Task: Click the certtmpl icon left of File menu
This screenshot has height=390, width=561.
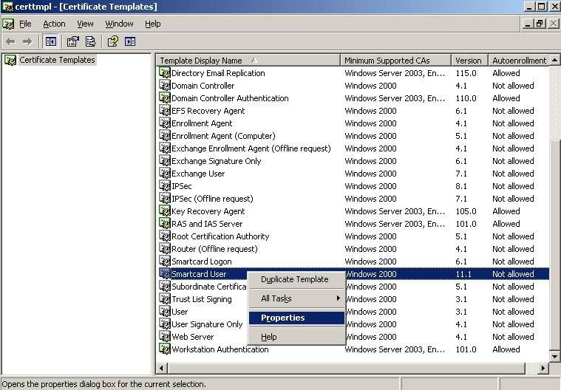Action: click(8, 24)
